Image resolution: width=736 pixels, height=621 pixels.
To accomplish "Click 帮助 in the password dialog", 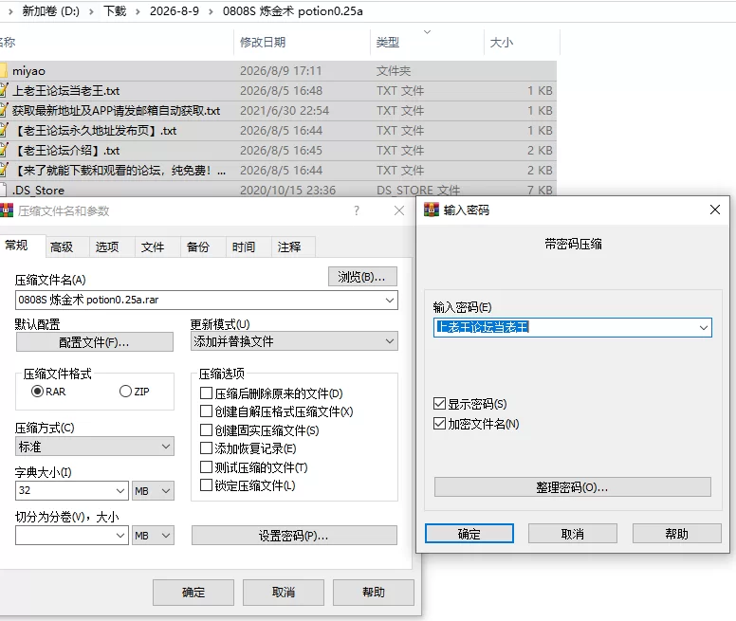I will pyautogui.click(x=677, y=534).
